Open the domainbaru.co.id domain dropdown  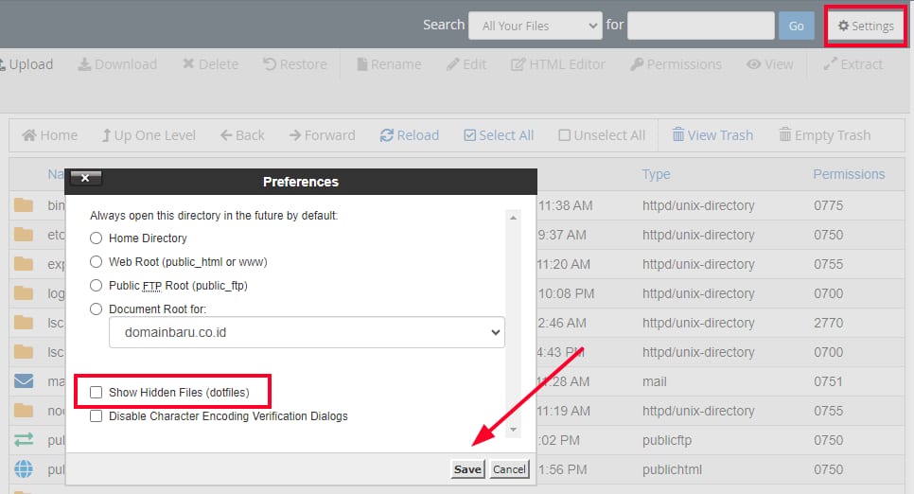[307, 332]
